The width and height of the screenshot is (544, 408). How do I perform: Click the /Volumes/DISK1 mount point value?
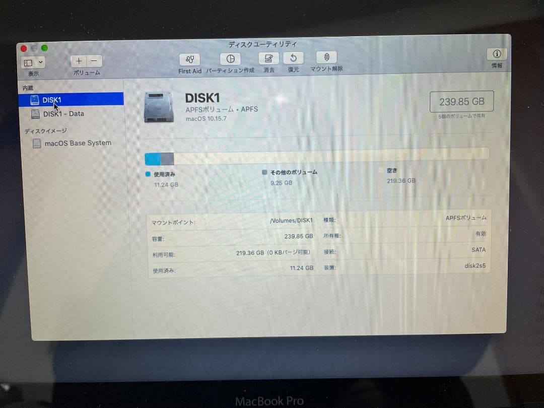coord(291,220)
